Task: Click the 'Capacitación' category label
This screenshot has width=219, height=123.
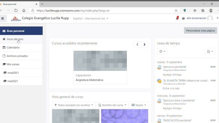Action: pos(83,75)
